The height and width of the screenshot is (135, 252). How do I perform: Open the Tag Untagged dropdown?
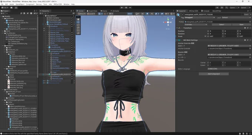pyautogui.click(x=199, y=18)
